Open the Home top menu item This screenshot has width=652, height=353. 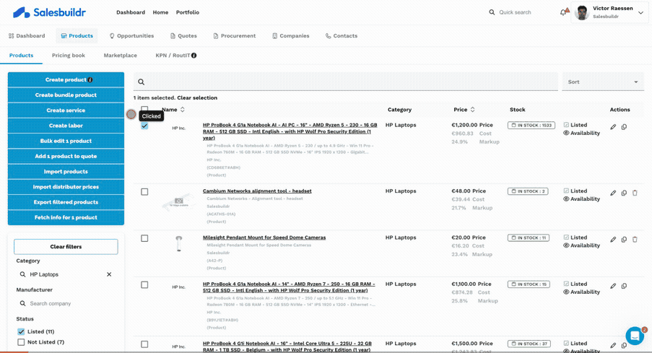160,12
